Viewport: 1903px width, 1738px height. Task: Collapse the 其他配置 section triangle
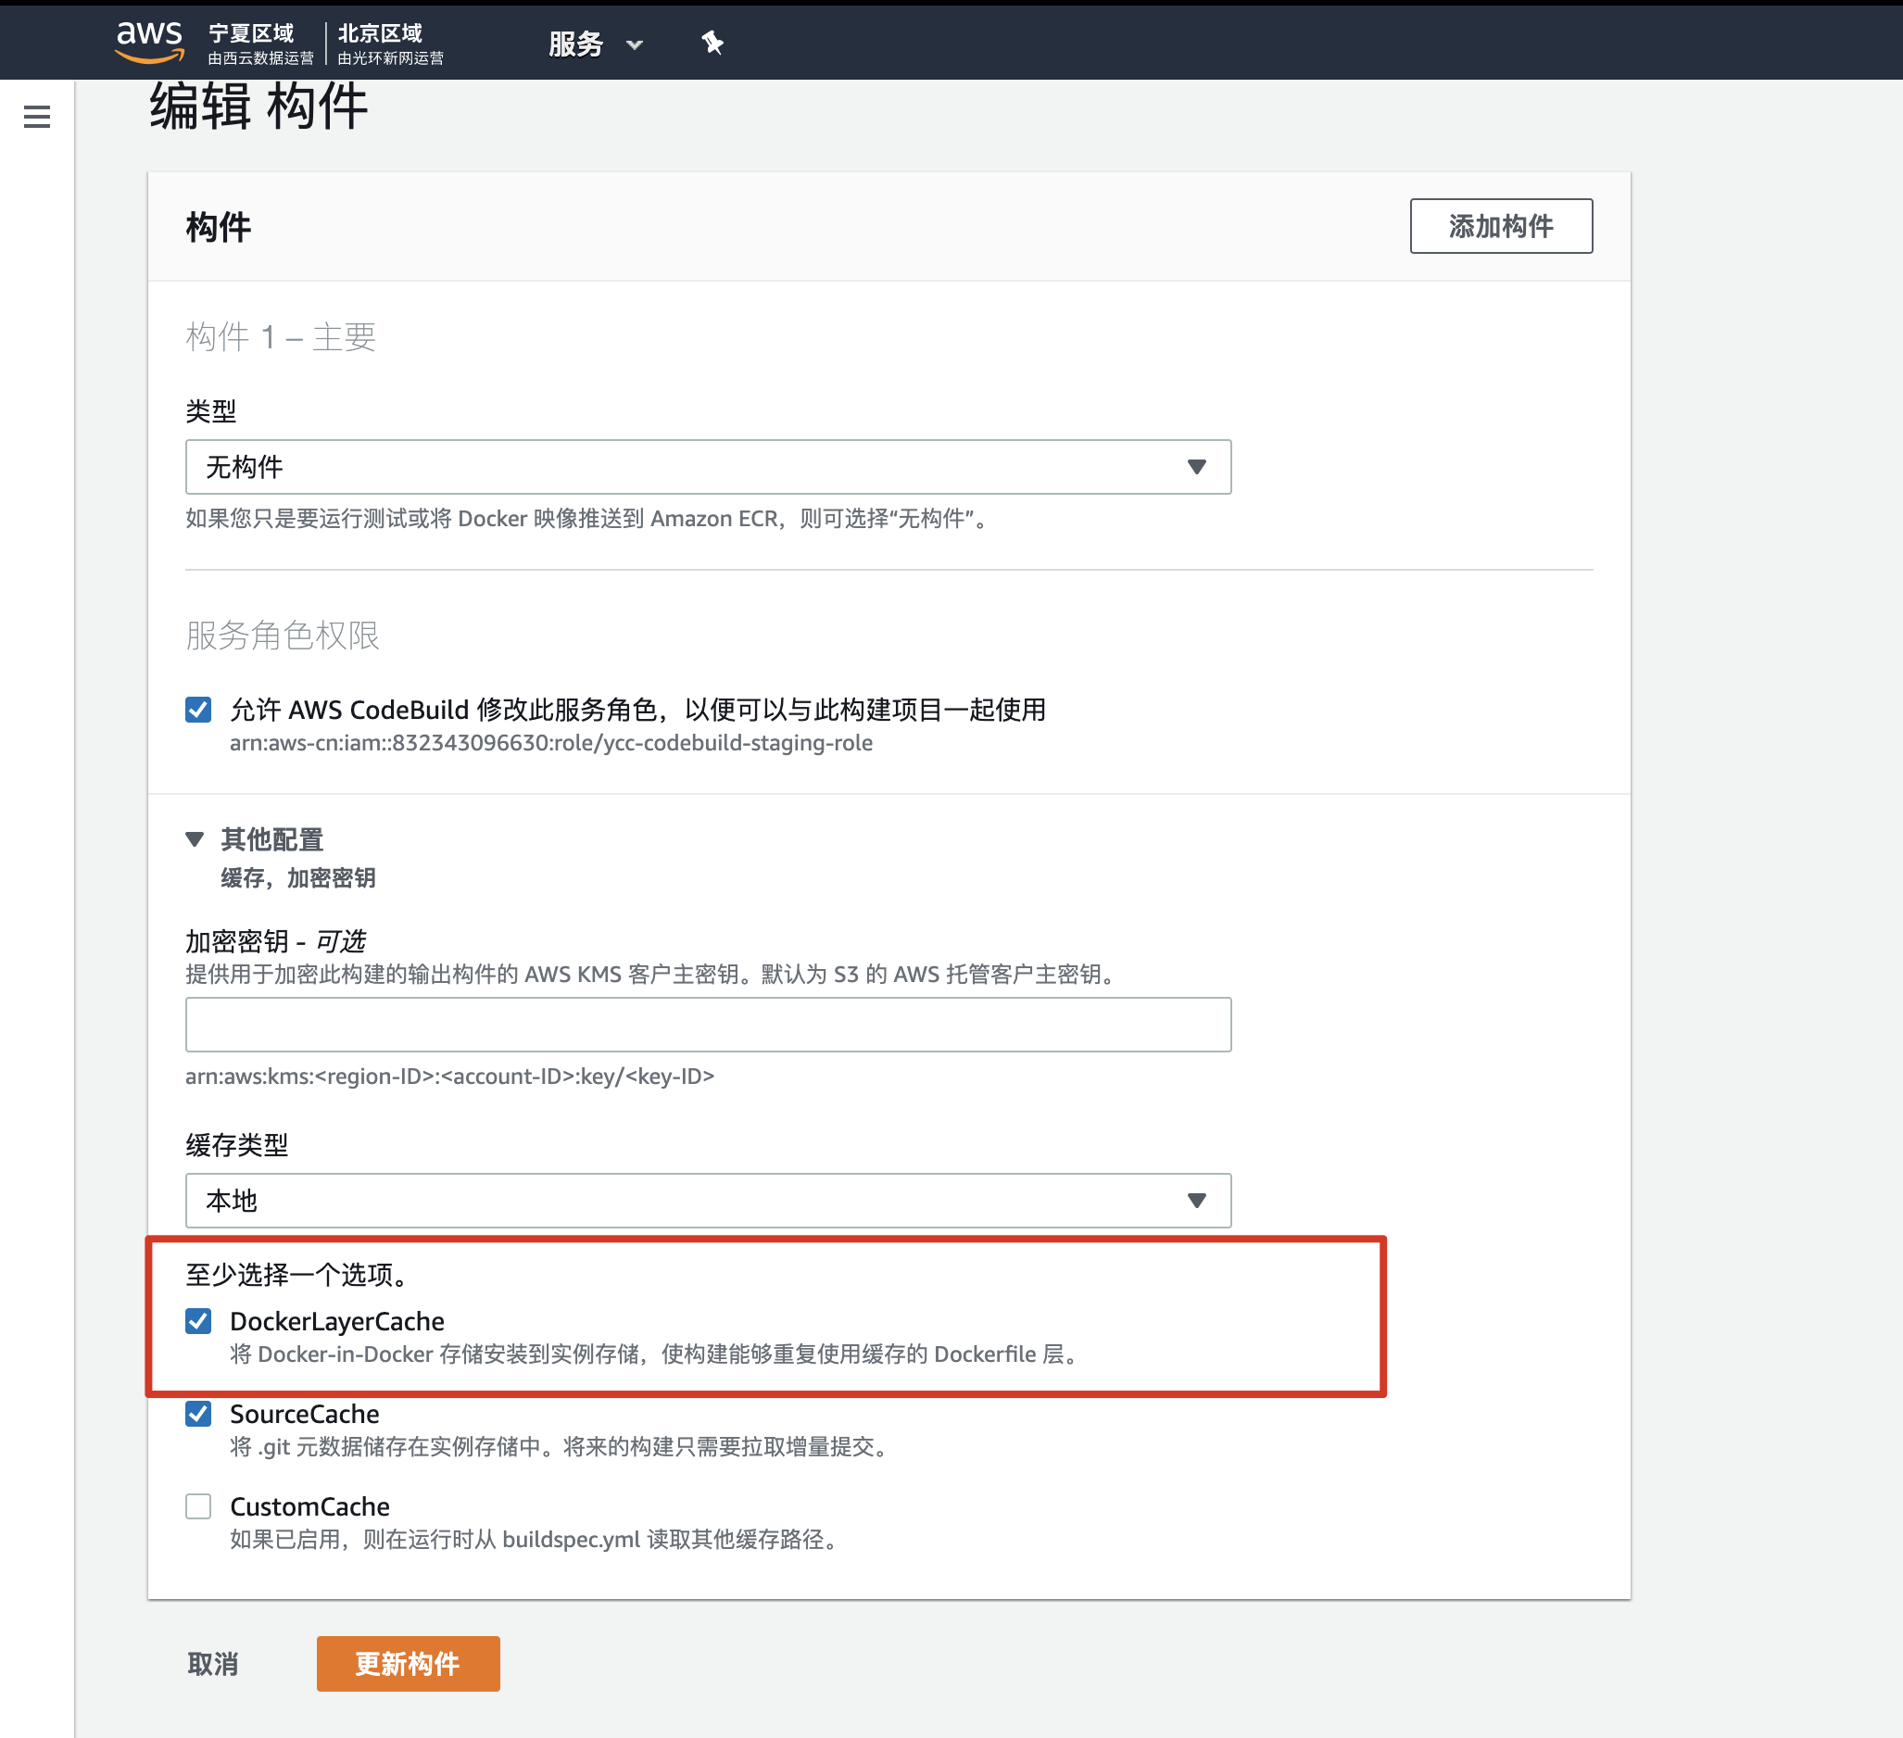tap(195, 838)
